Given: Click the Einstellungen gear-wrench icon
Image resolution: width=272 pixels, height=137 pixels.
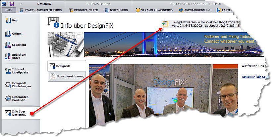Looking at the screenshot, I should pyautogui.click(x=8, y=85).
